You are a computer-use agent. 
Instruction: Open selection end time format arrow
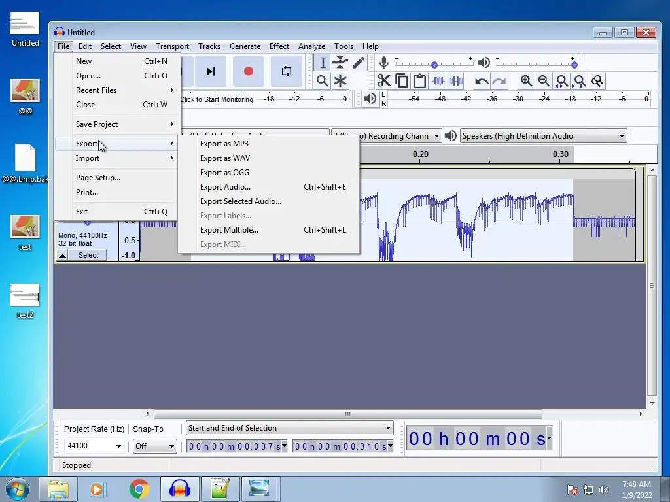tap(390, 446)
